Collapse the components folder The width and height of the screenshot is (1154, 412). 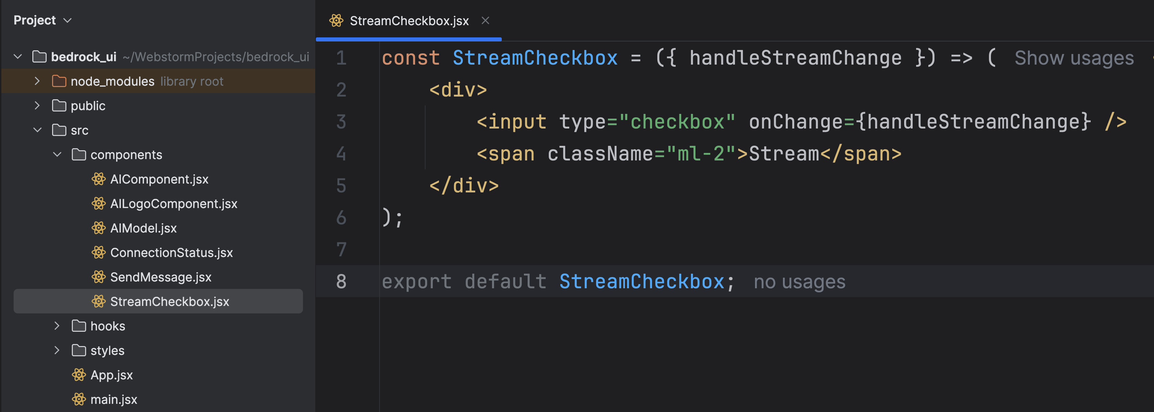tap(57, 155)
